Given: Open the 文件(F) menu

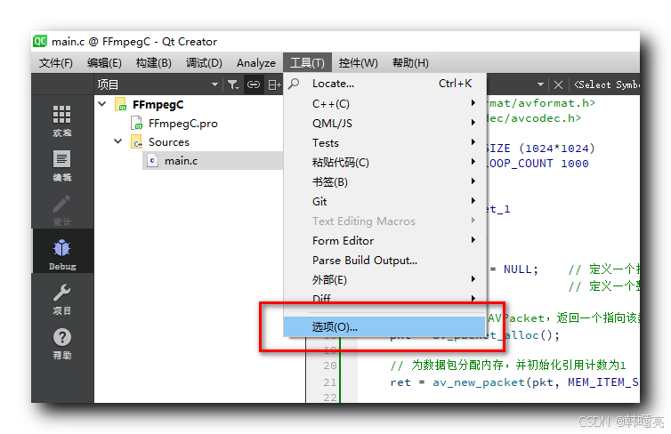Looking at the screenshot, I should pos(56,63).
